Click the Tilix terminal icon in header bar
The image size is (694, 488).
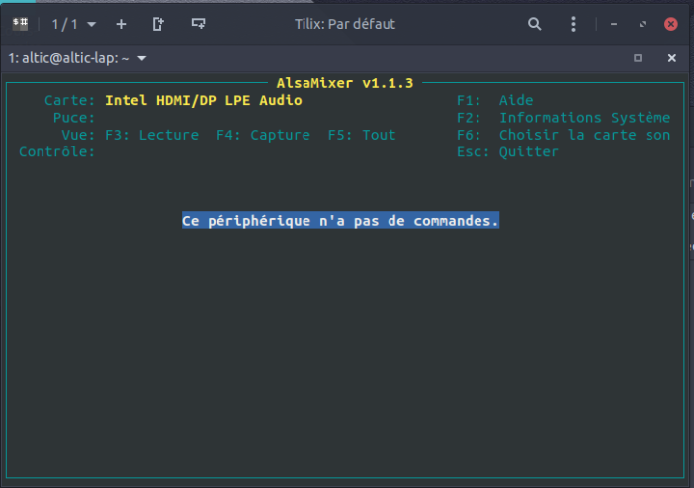(20, 24)
